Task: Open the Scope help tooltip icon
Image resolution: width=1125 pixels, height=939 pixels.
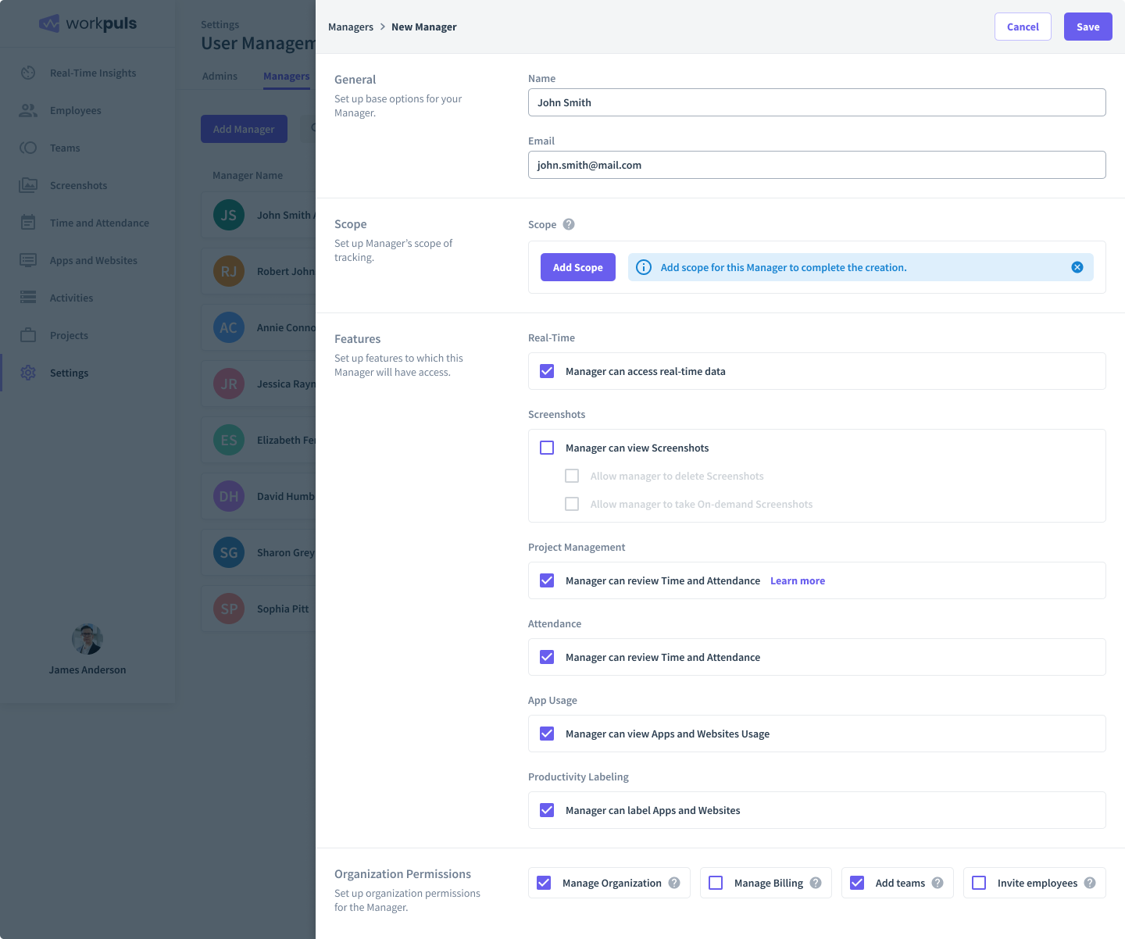Action: click(x=569, y=224)
